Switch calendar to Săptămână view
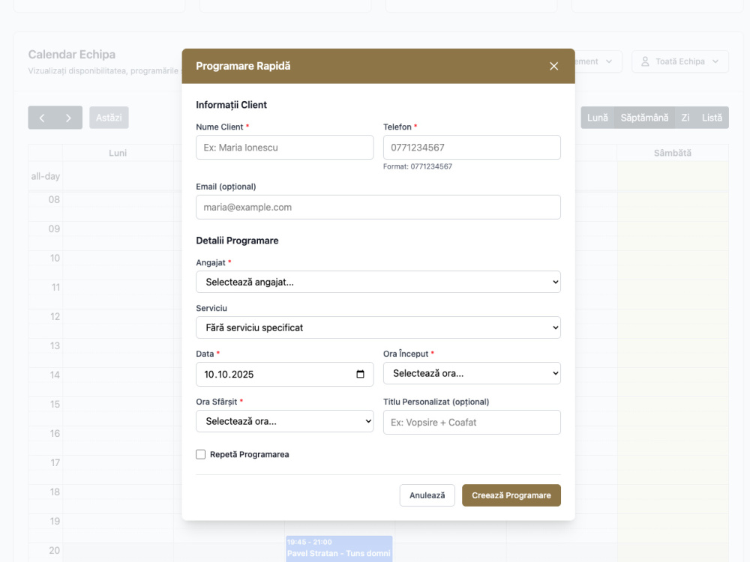Screen dimensions: 750x562 pos(644,118)
